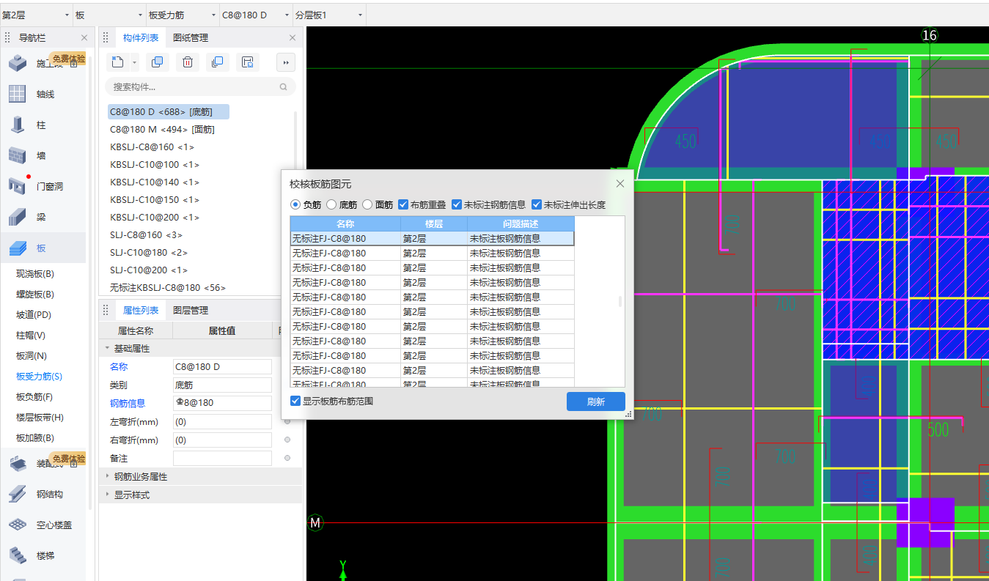
Task: Select 现浇板(B) in navigation list
Action: (35, 274)
